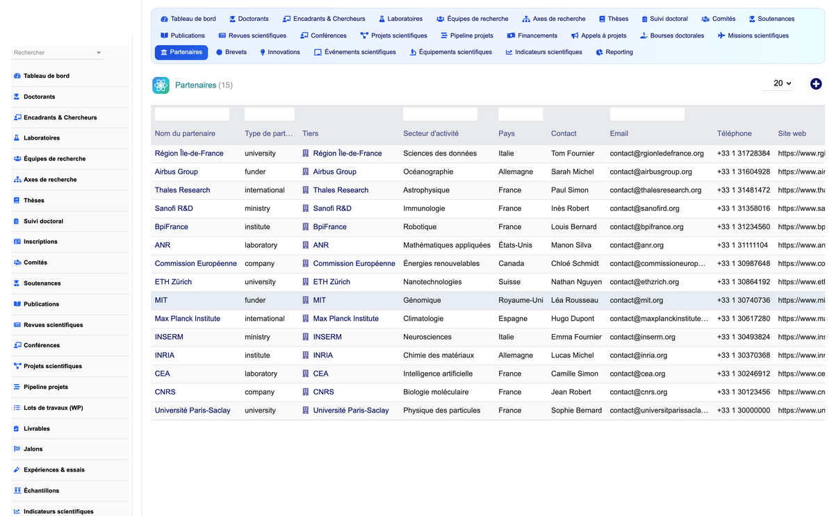Open Université Paris-Saclay partner name link
Viewport: 834px width, 516px height.
tap(193, 410)
